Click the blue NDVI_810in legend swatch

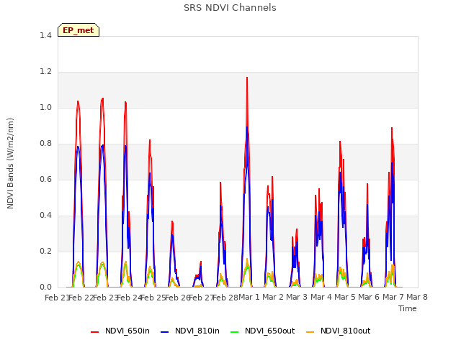click(x=165, y=332)
